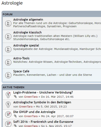The width and height of the screenshot is (101, 127).
Task: Click the Space Café forum icon
Action: [8, 75]
